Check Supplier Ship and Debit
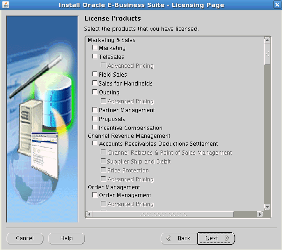282x250 pixels. pyautogui.click(x=103, y=161)
